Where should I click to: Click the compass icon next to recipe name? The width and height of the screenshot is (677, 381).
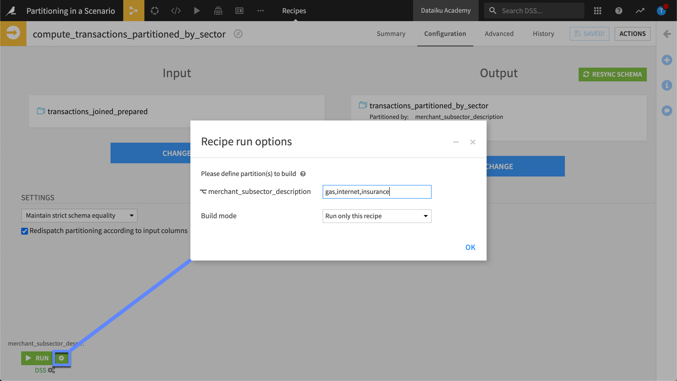point(238,34)
